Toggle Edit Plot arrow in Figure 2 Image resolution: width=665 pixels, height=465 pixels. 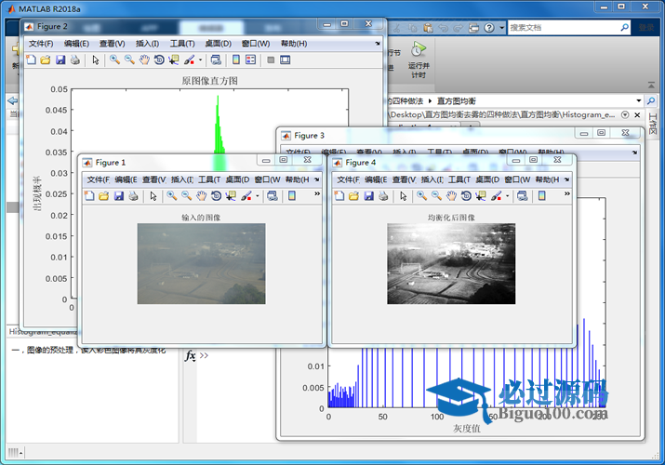point(96,60)
